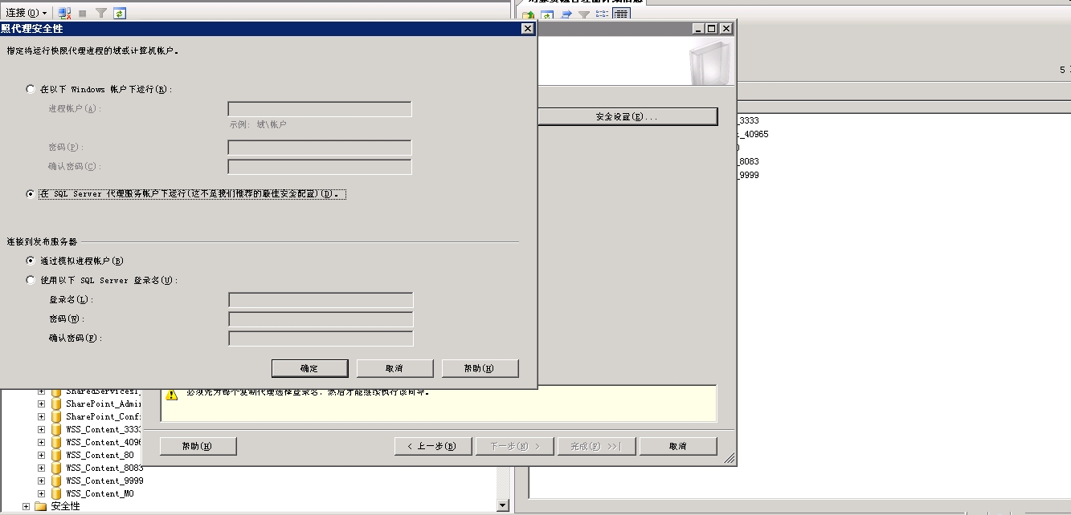Image resolution: width=1071 pixels, height=515 pixels.
Task: Click the database icon for SharePoint_Config
Action: 55,416
